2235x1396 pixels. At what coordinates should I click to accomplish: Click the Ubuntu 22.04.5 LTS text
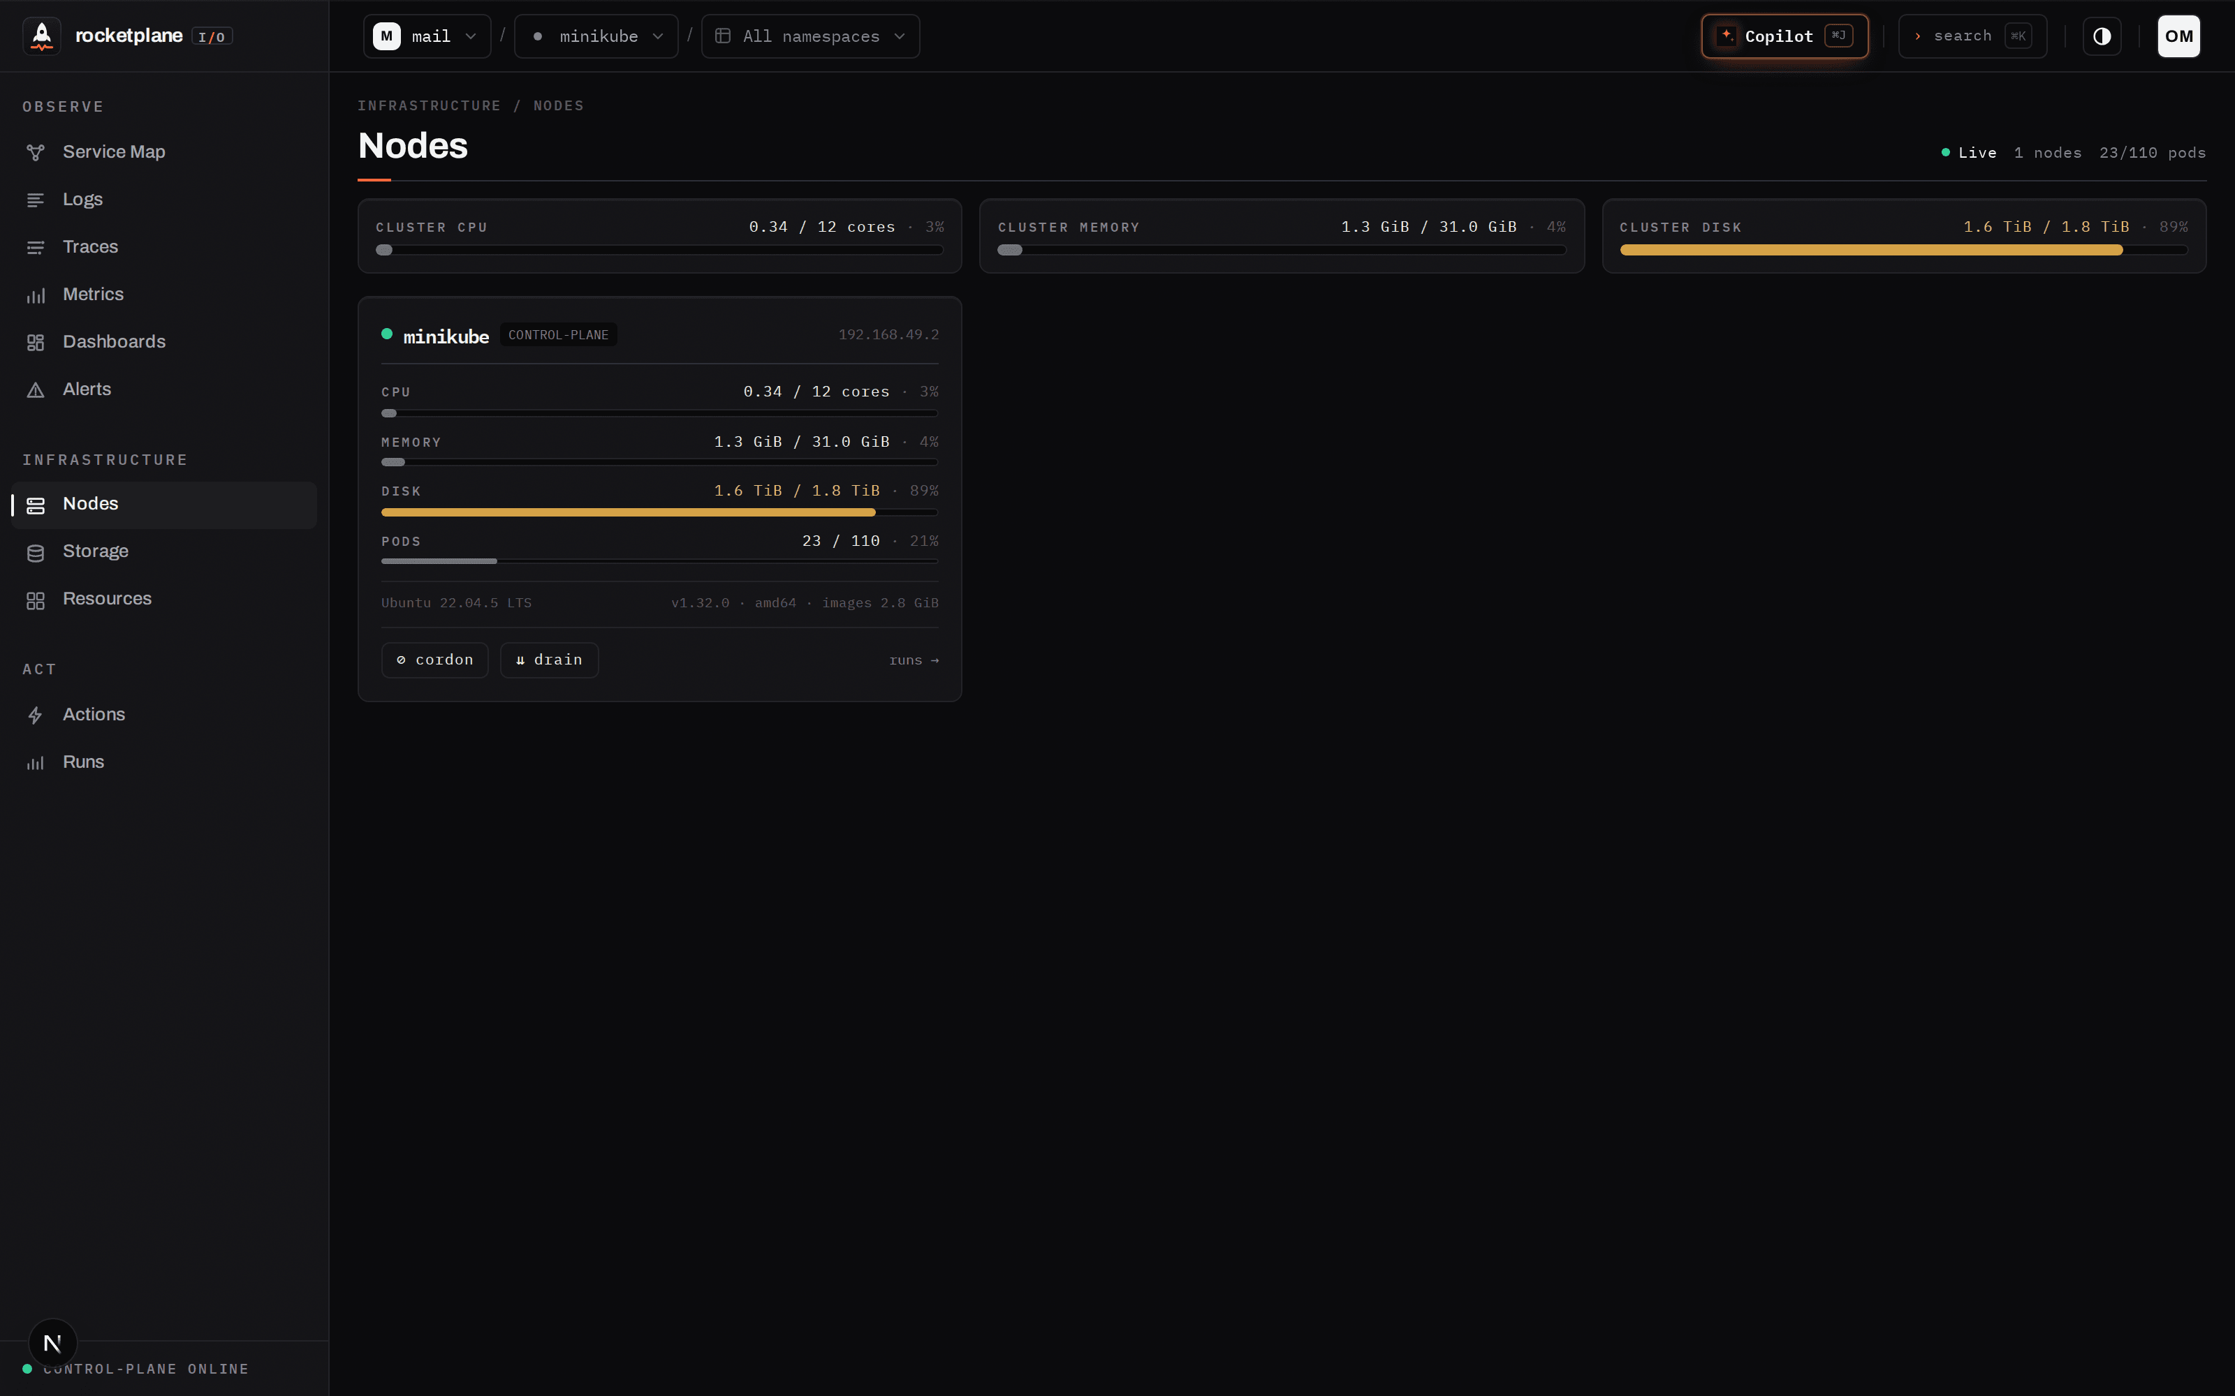(456, 603)
